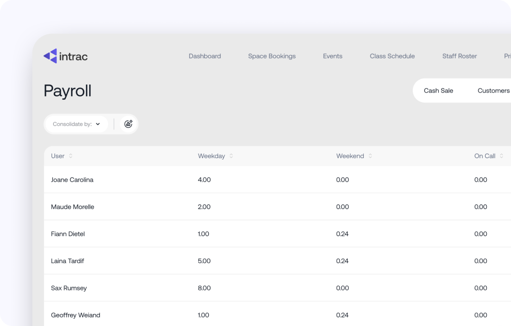Click the Weekday column header
The width and height of the screenshot is (511, 326).
pos(211,156)
